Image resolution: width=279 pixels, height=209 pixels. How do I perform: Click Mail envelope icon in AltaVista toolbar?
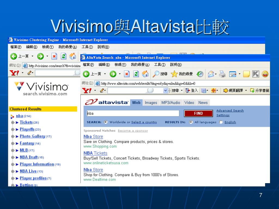click(211, 74)
